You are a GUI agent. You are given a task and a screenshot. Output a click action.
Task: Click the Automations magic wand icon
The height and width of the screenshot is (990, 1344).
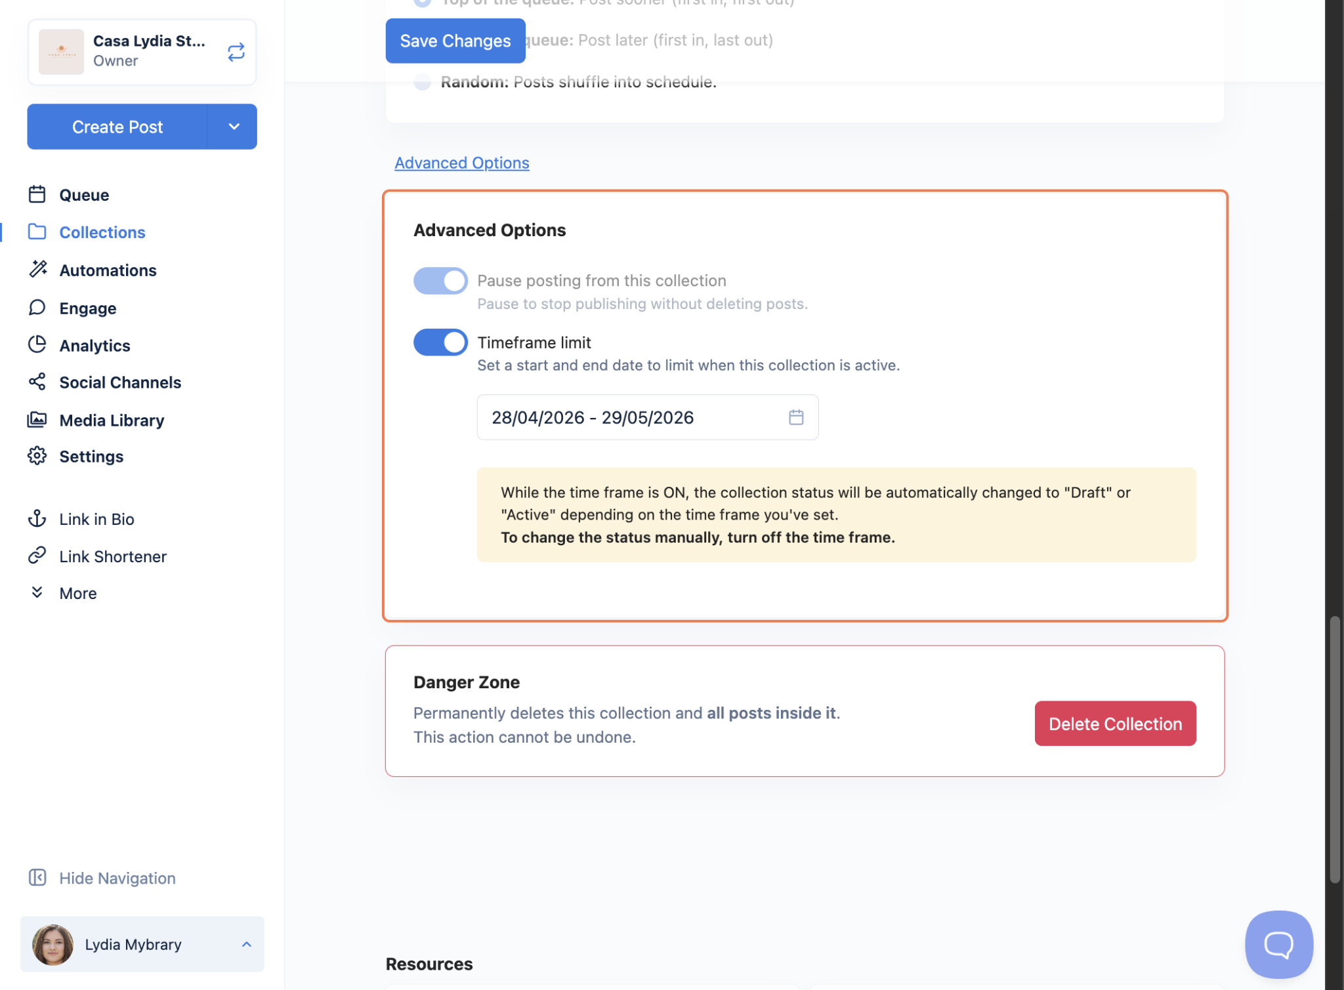coord(37,269)
